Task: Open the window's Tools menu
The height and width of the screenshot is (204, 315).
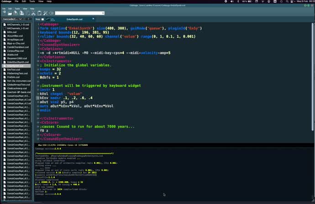Action: tap(17, 9)
